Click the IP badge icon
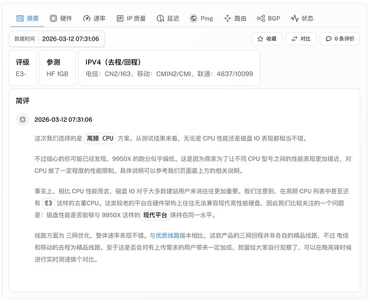The image size is (370, 303). point(120,18)
